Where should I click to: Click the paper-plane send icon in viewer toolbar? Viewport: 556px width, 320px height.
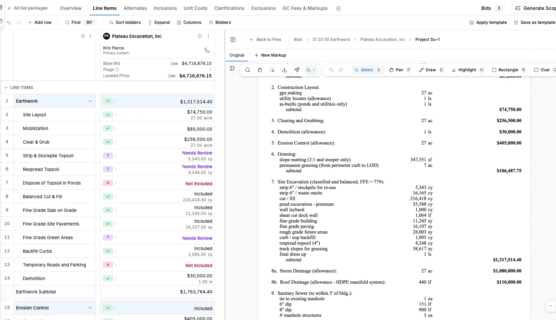[297, 70]
